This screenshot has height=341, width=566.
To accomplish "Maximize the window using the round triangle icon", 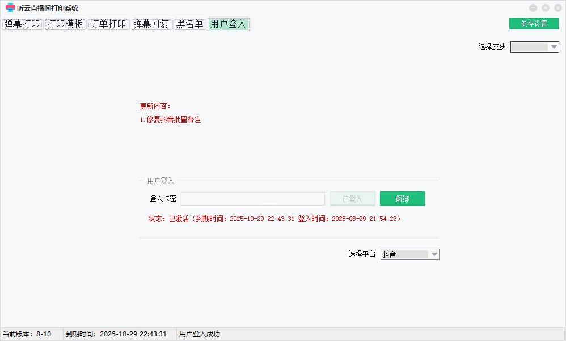I will click(545, 8).
